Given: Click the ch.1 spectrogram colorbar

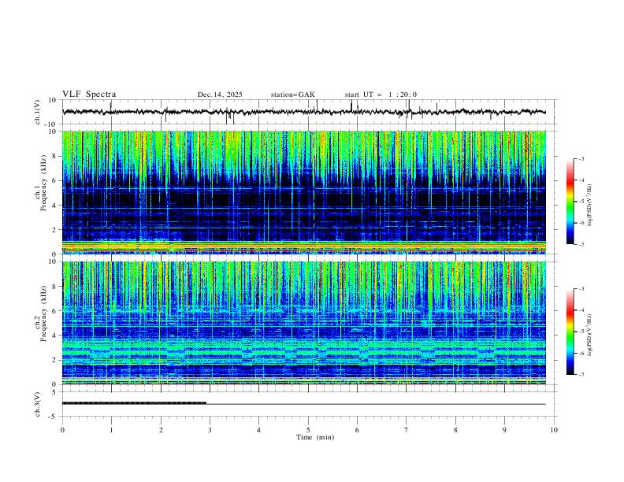Looking at the screenshot, I should click(x=570, y=202).
